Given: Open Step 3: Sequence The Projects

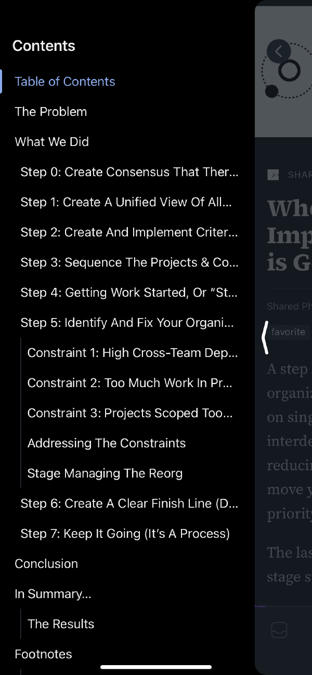Looking at the screenshot, I should pyautogui.click(x=128, y=262).
